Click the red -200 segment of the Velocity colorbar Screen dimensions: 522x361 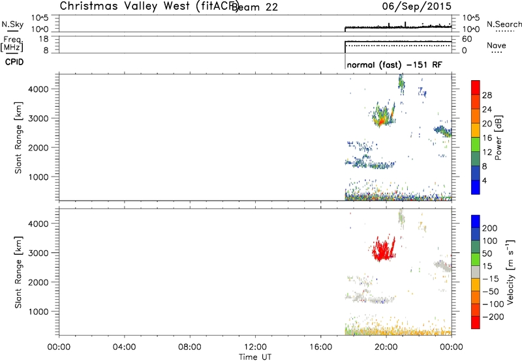(x=476, y=323)
